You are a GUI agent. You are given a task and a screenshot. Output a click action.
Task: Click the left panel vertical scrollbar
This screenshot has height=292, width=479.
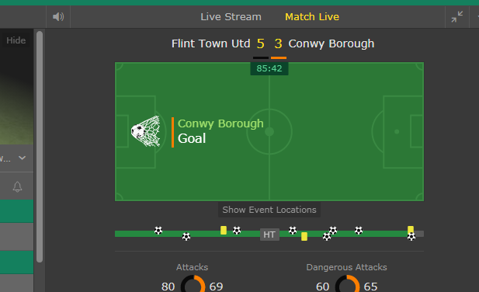pos(40,147)
